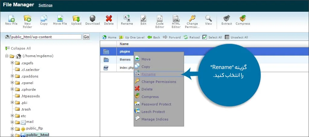This screenshot has width=309, height=137.
Task: Select the .htpasswds tree folder
Action: pos(30,96)
